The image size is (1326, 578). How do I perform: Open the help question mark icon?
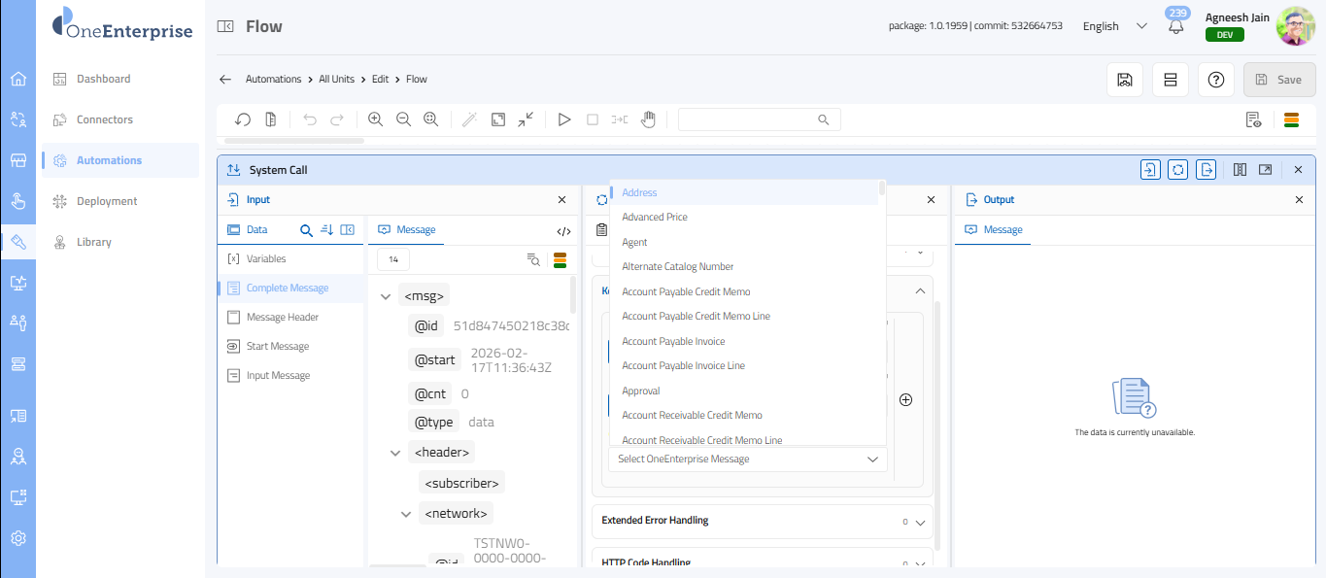tap(1215, 80)
